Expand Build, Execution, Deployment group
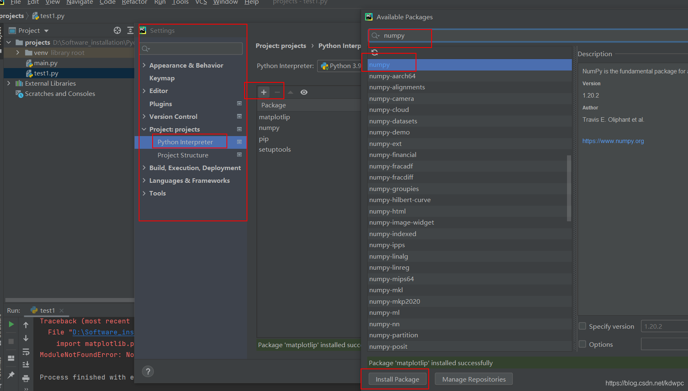 click(144, 168)
